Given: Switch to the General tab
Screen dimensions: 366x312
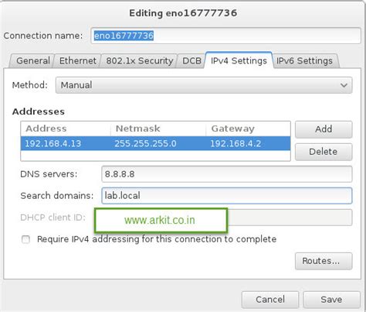Looking at the screenshot, I should [32, 61].
